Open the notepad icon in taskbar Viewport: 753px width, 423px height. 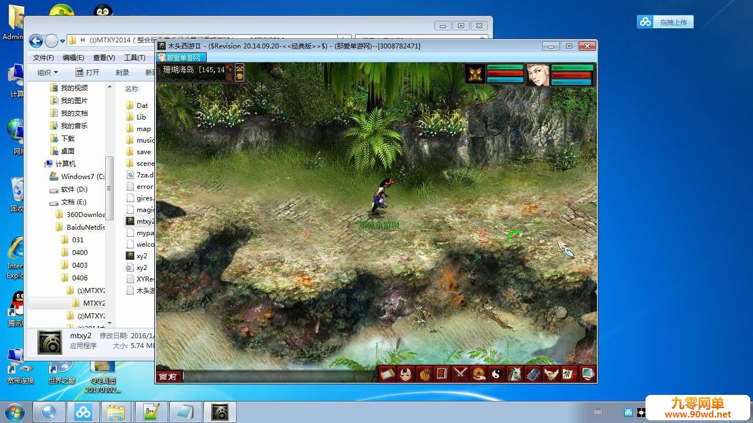(186, 412)
